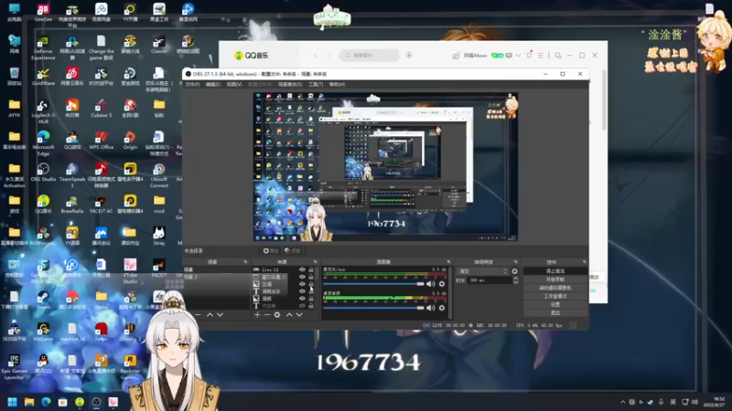Toggle eye icon of fourth source row
Screen dimensions: 732x411
(302, 291)
